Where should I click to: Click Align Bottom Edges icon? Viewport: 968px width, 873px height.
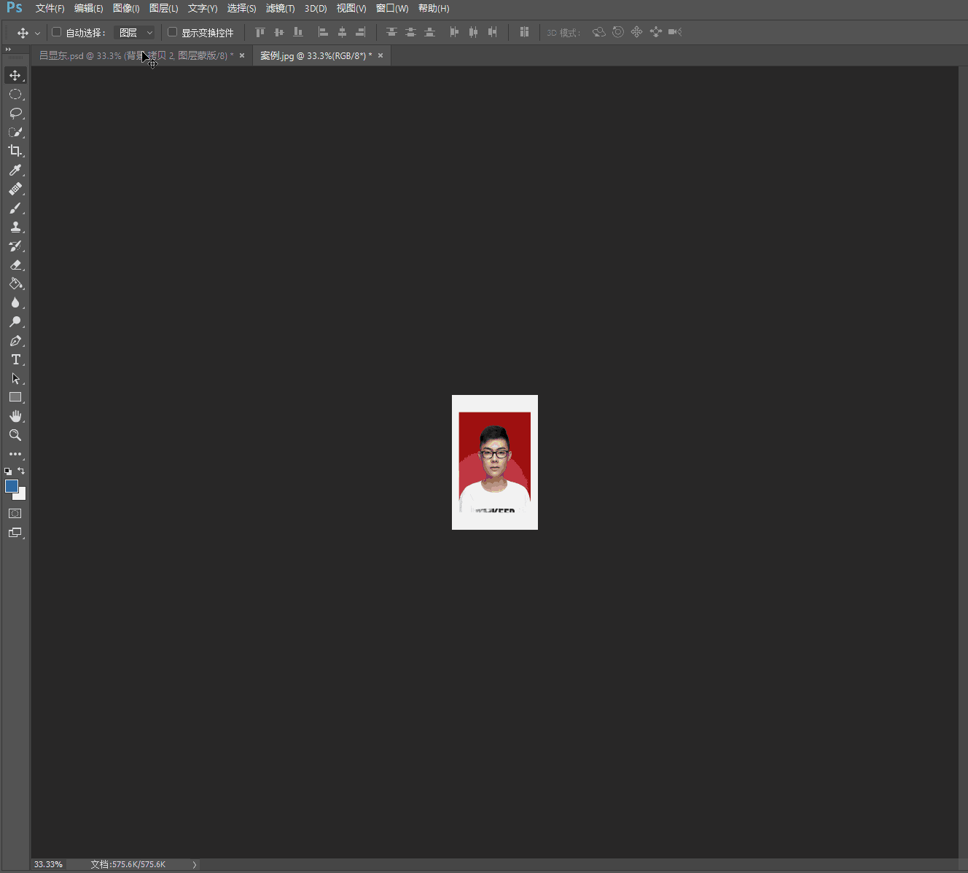click(298, 32)
